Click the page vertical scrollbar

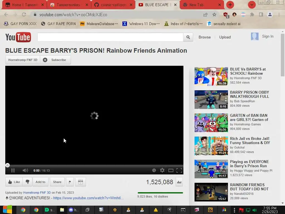[282, 55]
